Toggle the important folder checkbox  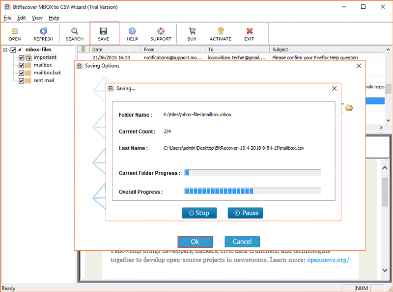[x=21, y=58]
